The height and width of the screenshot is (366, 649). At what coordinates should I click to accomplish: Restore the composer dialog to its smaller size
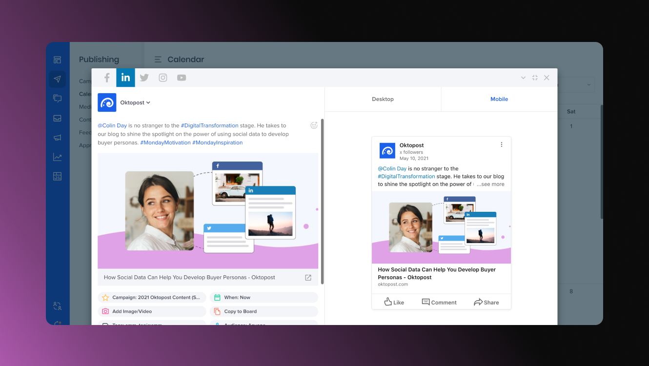coord(535,78)
